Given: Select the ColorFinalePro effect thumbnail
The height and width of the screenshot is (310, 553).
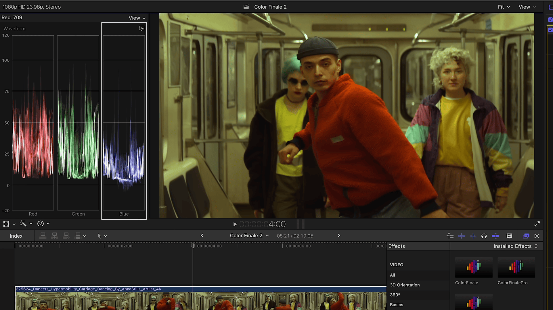Looking at the screenshot, I should click(516, 268).
